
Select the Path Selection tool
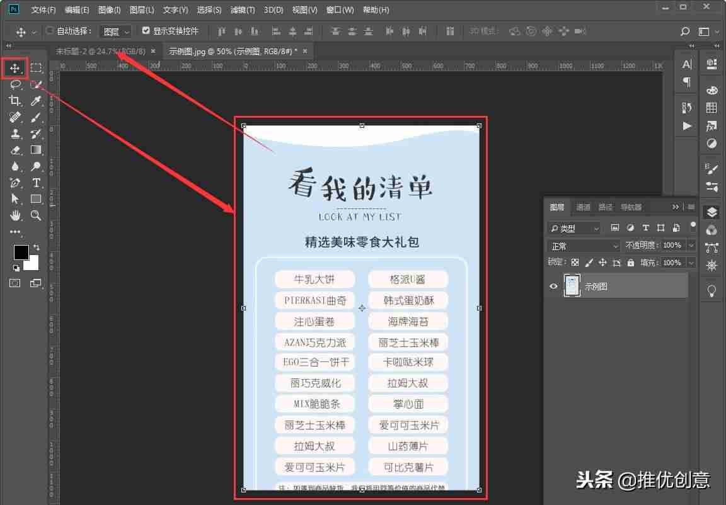15,199
